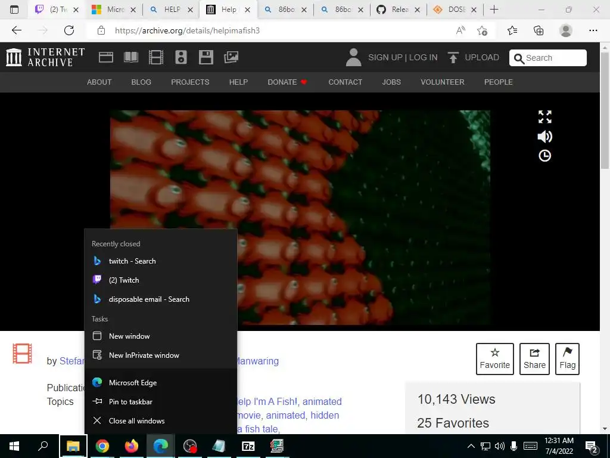Select New window in jump list
Screen dimensions: 610x458
[161, 336]
